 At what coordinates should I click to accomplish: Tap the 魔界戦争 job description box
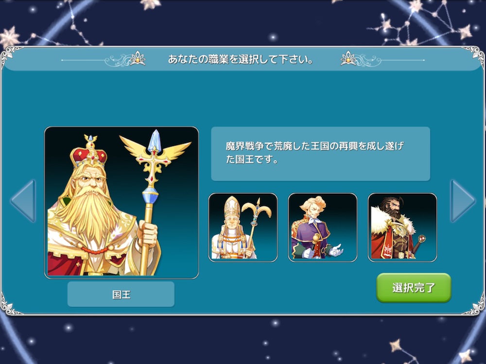(x=320, y=153)
